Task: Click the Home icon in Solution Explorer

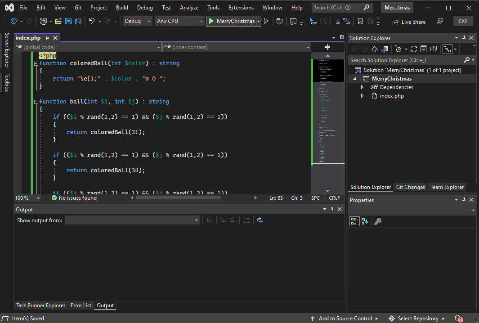Action: tap(375, 49)
